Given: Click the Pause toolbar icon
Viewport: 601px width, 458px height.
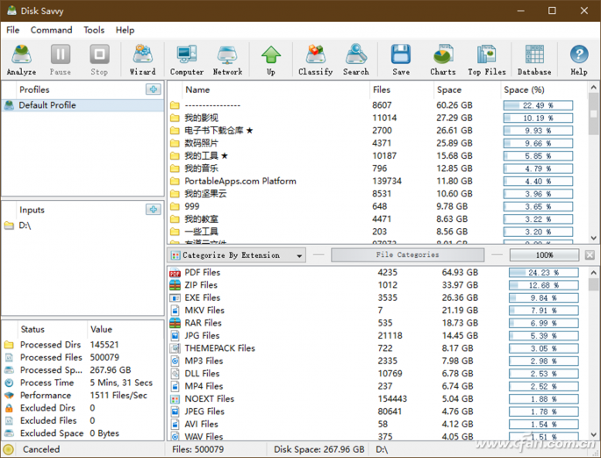Looking at the screenshot, I should (x=61, y=60).
